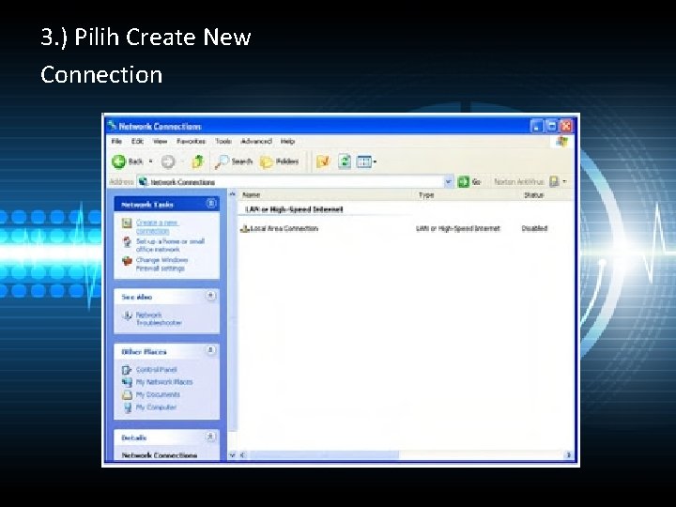The height and width of the screenshot is (507, 676).
Task: Minimize the Network Connections window
Action: 536,126
